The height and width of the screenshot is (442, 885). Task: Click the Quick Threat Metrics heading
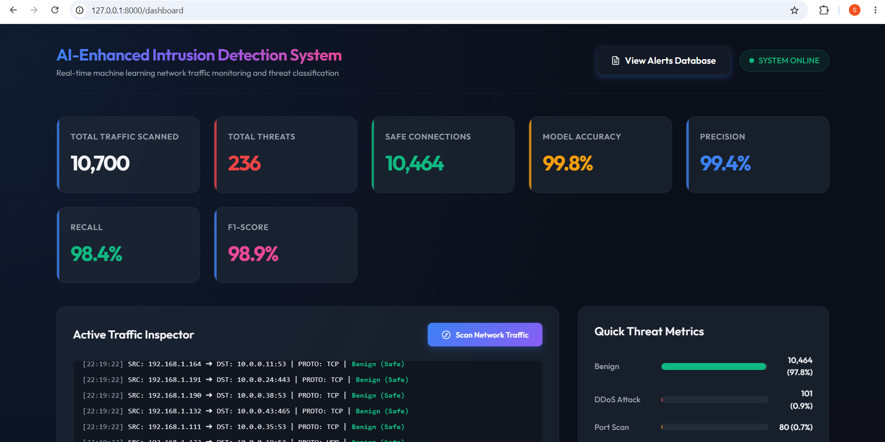tap(649, 332)
